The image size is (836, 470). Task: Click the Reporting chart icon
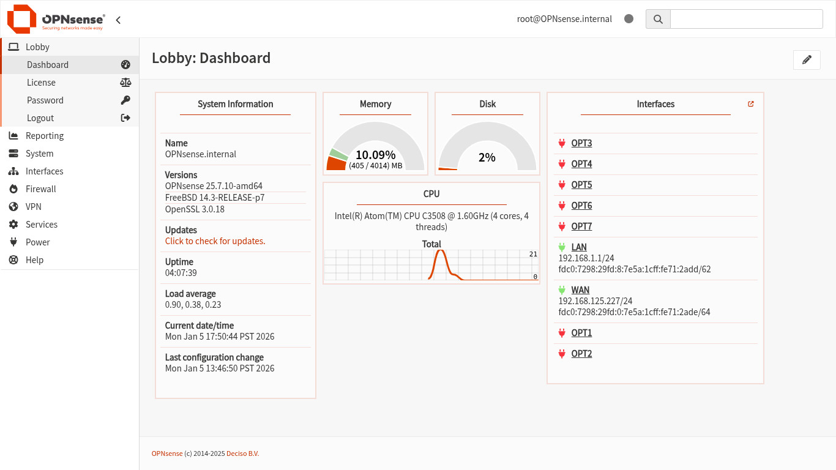13,136
